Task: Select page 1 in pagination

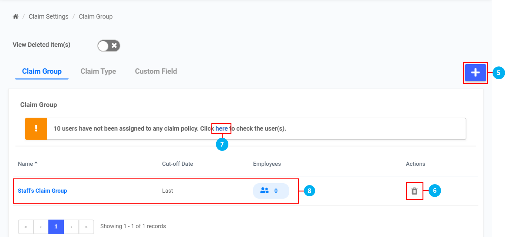Action: coord(56,227)
